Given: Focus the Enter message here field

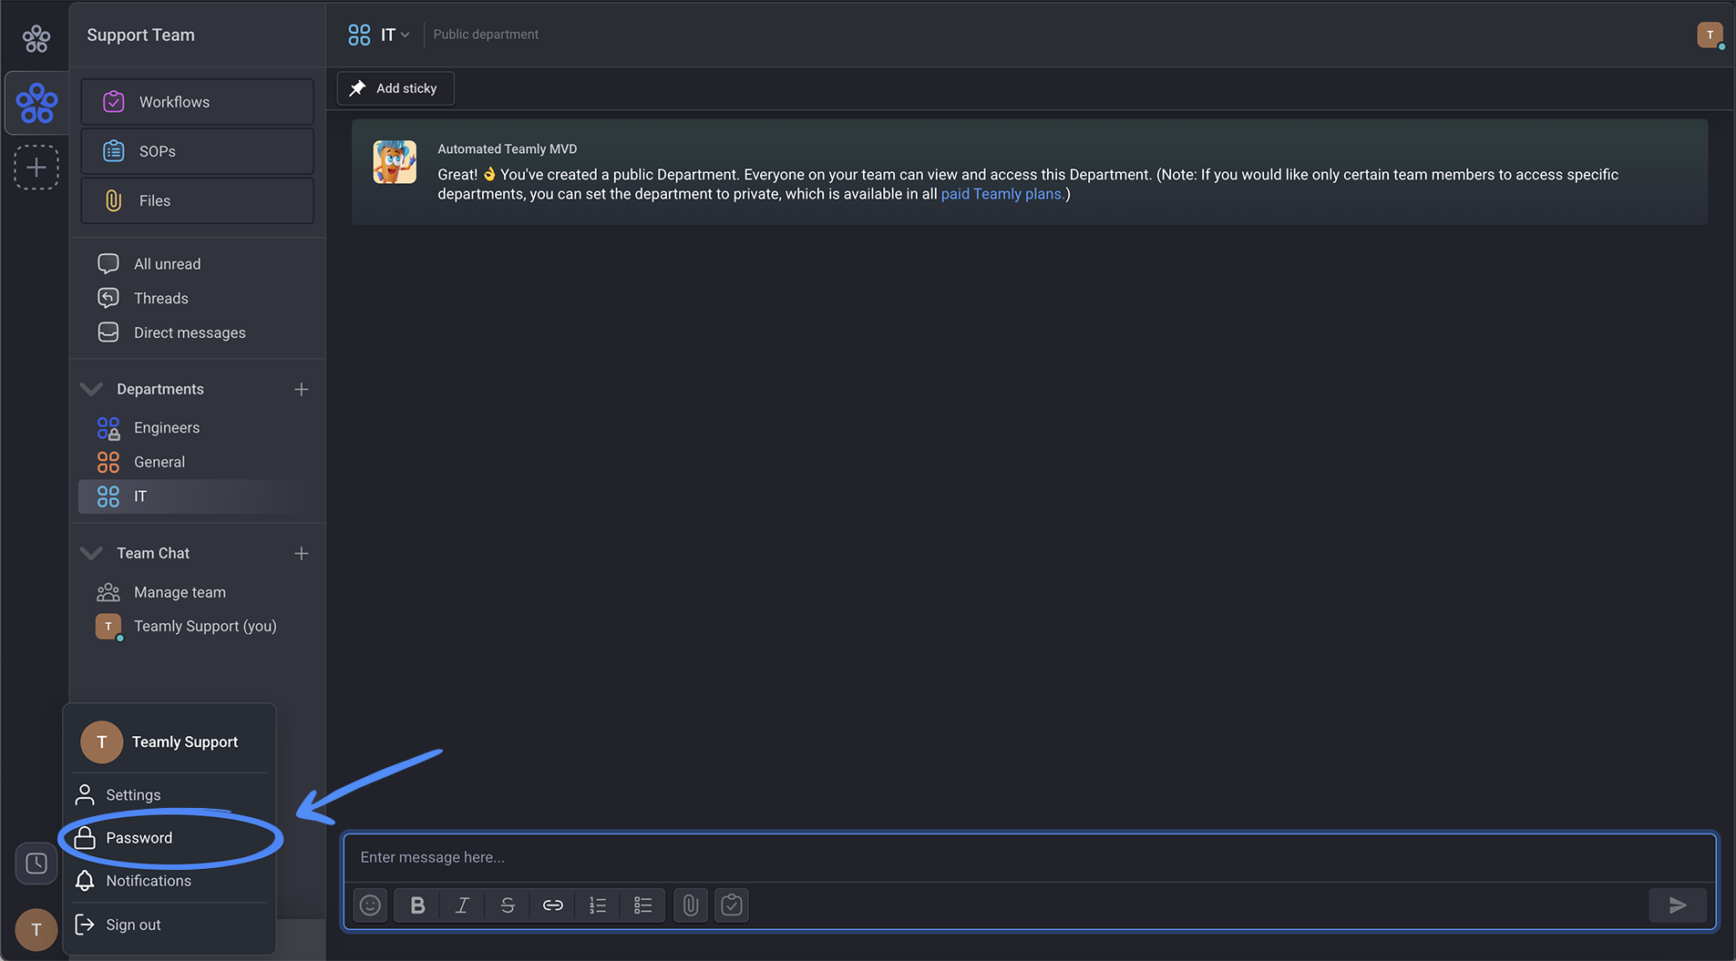Looking at the screenshot, I should tap(1030, 857).
